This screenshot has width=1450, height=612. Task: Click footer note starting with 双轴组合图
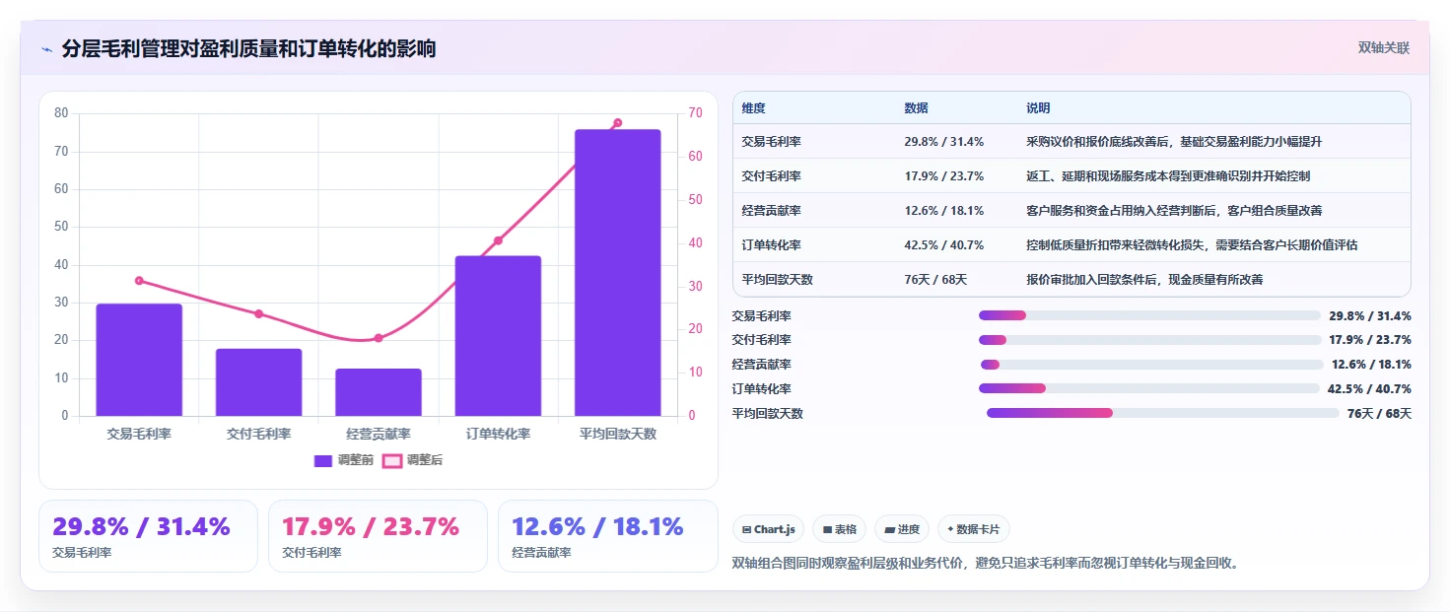985,564
